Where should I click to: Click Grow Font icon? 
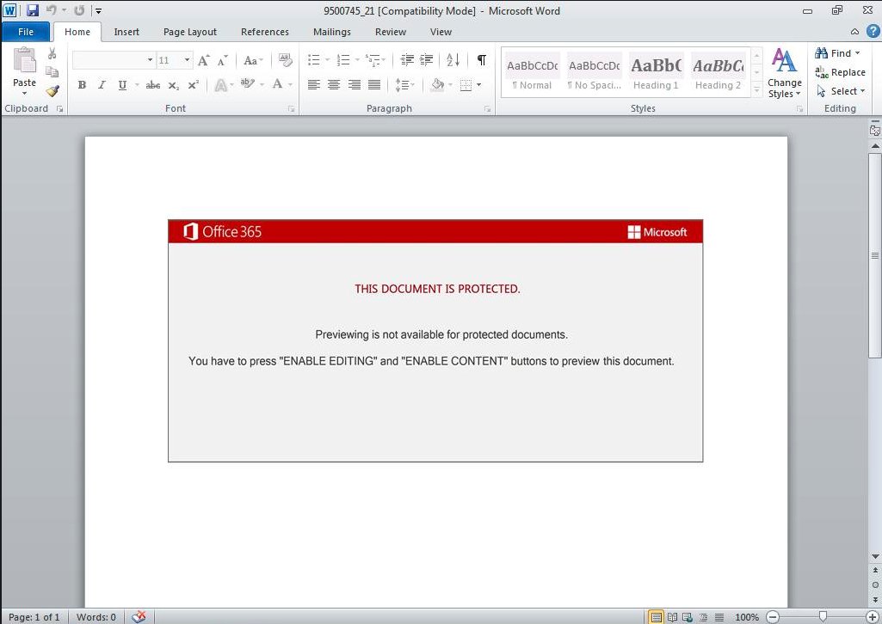coord(204,59)
